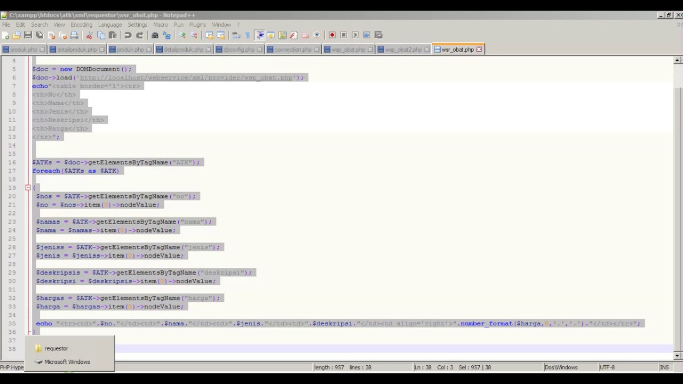Open the Window menu
This screenshot has width=683, height=384.
[221, 25]
